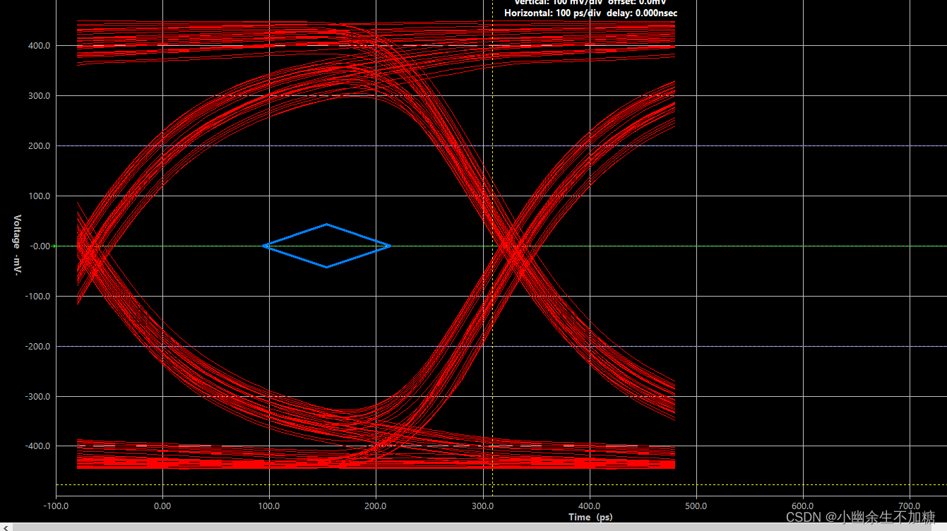This screenshot has height=531, width=947.
Task: Click the 'Voltage - mV-' axis title
Action: 18,246
